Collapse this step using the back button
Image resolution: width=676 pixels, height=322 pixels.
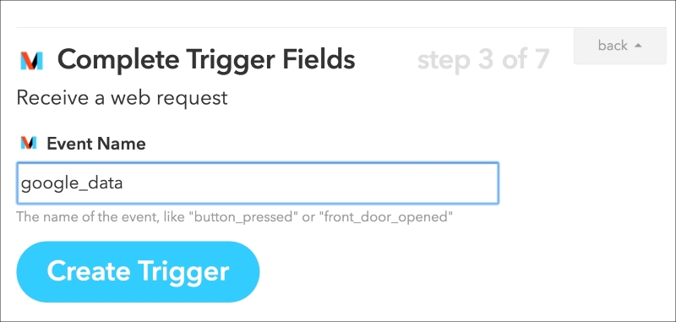click(619, 46)
